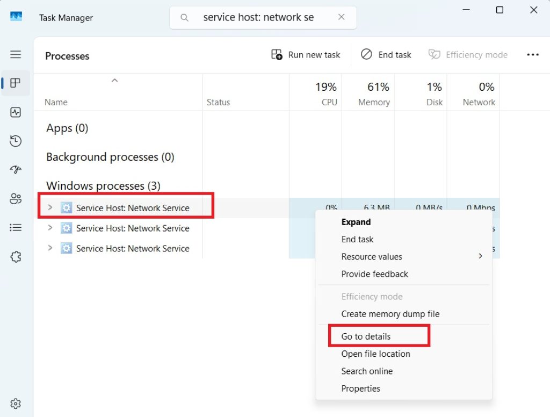Screen dimensions: 550x417
Task: Open the more options ellipsis menu
Action: coord(532,55)
